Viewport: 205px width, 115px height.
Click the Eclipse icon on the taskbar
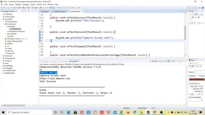(x=148, y=112)
